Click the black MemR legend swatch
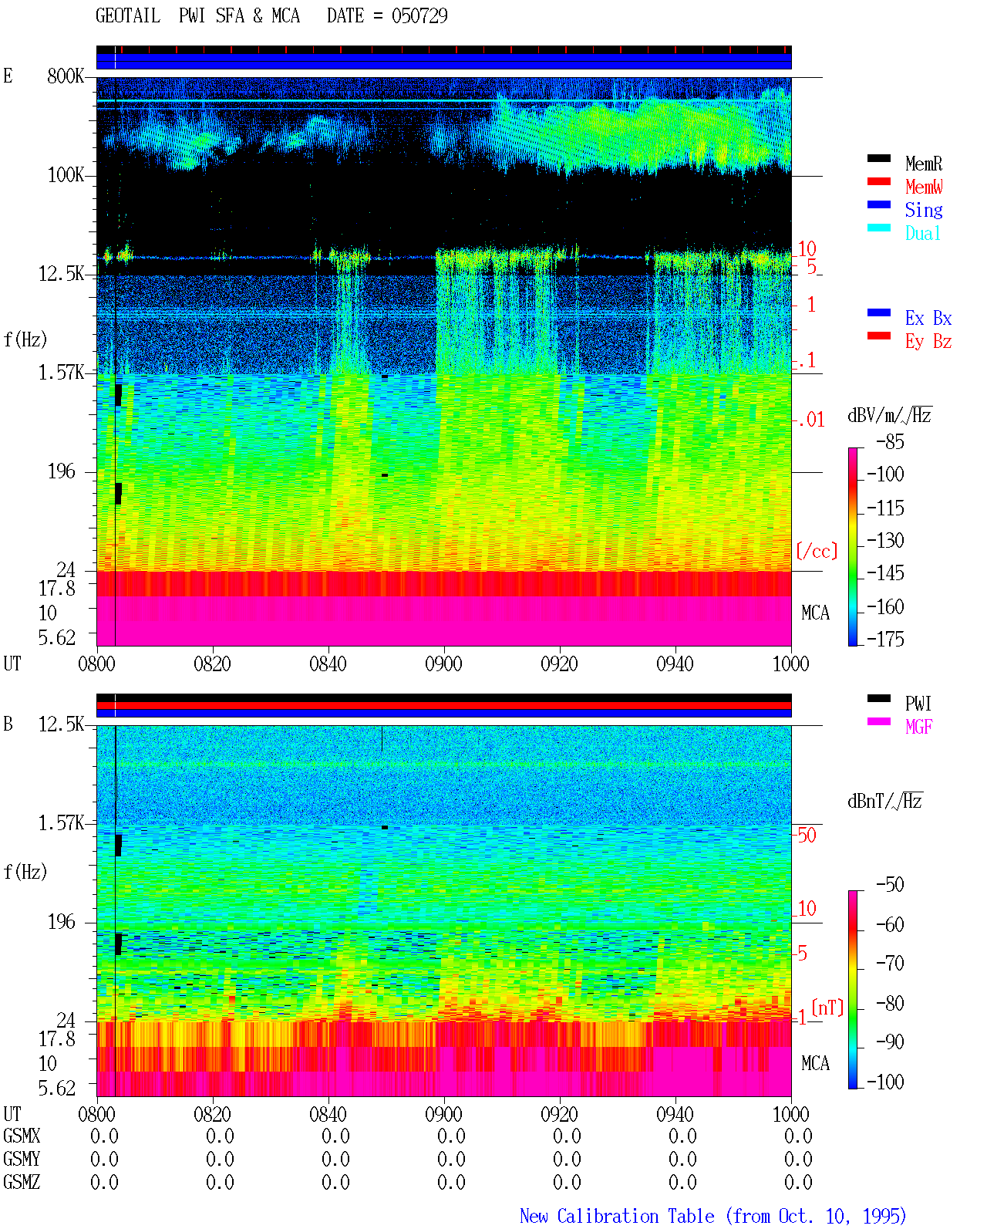Screen dimensions: 987x1229 point(879,158)
